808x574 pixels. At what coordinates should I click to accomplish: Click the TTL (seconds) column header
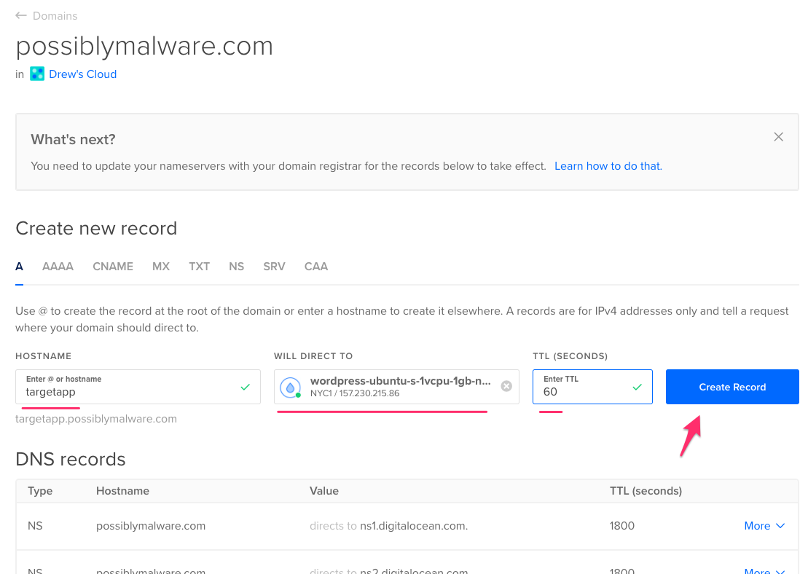click(x=646, y=490)
